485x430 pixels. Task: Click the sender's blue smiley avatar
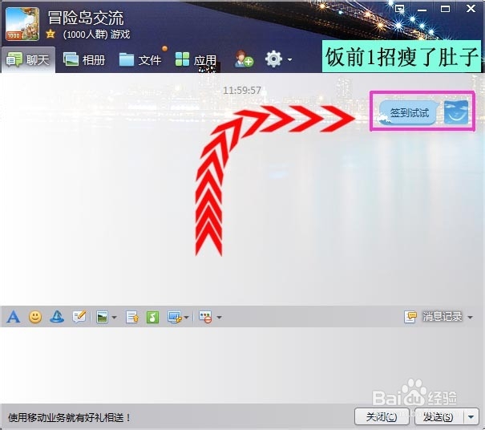tap(456, 112)
